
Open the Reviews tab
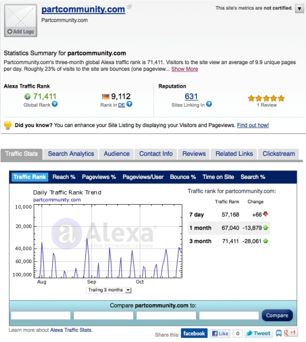click(194, 154)
